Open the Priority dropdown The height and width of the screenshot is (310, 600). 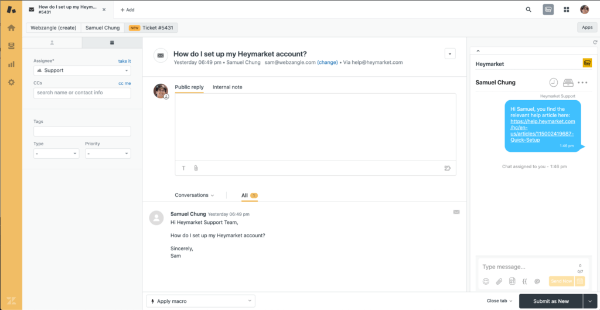click(x=108, y=154)
